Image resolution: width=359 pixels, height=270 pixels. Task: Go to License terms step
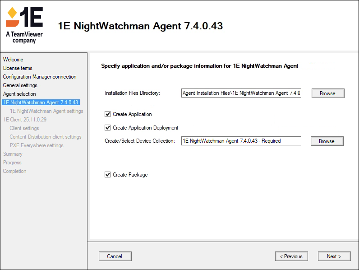(18, 68)
